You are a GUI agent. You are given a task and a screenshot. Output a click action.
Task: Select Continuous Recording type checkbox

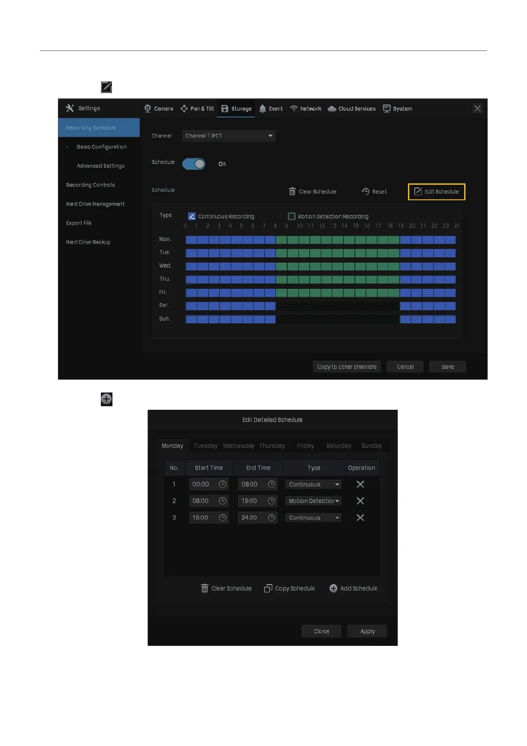click(x=192, y=216)
